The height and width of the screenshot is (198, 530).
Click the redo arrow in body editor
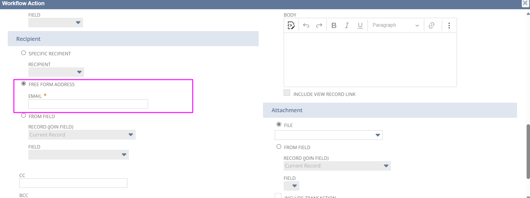[x=319, y=25]
